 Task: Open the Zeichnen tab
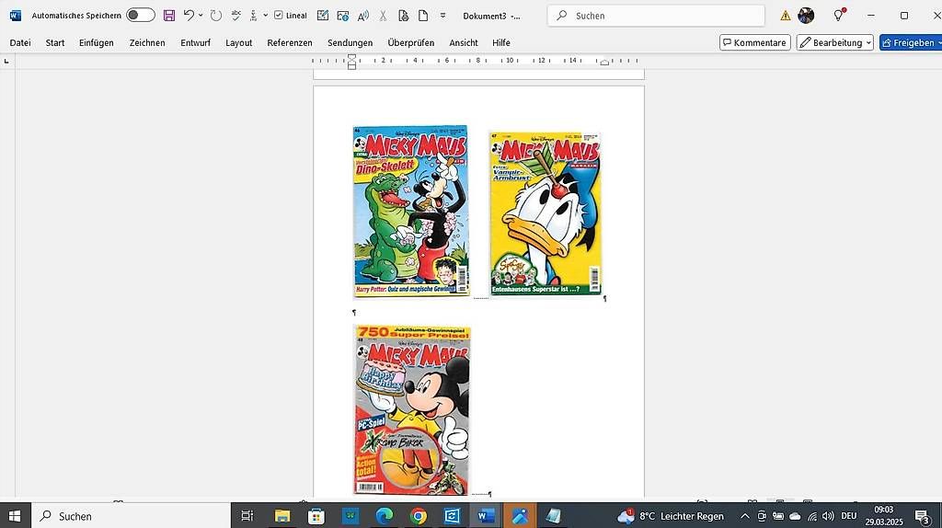pyautogui.click(x=147, y=42)
